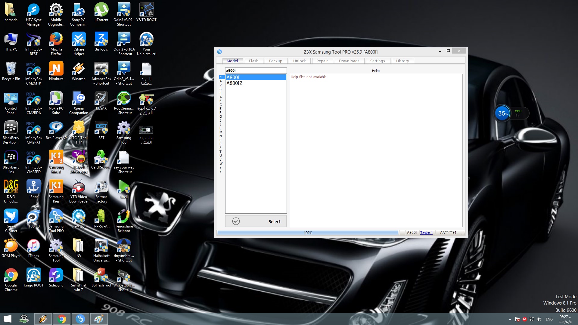Launch iTools 3 desktop icon
578x325 pixels.
[33, 219]
